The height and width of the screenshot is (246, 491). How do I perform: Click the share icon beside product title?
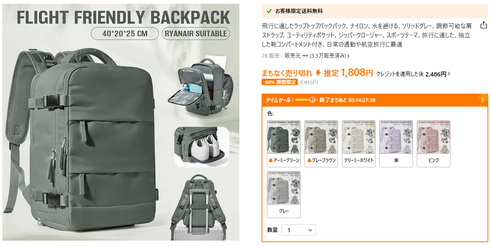pyautogui.click(x=484, y=25)
